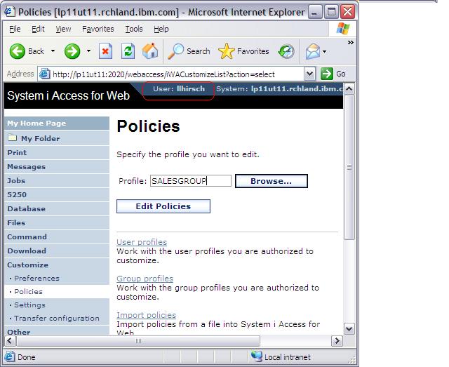
Task: Open Print in the sidebar
Action: point(57,152)
